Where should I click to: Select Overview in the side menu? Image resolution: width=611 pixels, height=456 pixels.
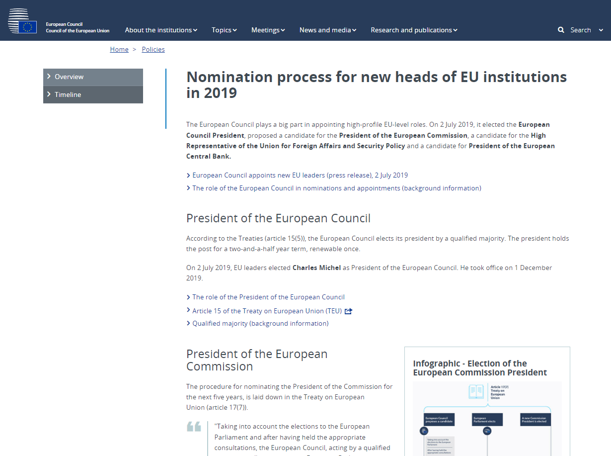93,77
